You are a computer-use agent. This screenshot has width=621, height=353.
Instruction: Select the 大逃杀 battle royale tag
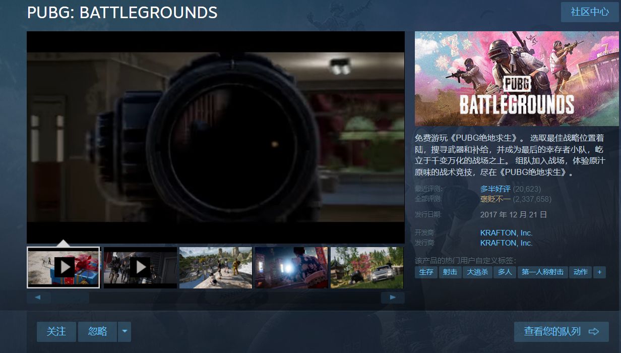[x=477, y=272]
